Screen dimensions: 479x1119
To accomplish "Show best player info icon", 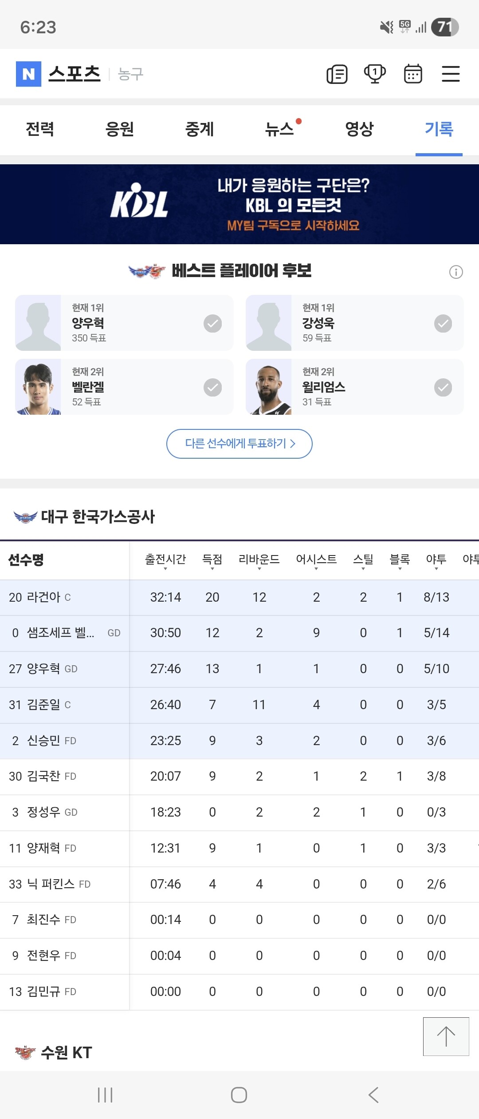I will (456, 272).
